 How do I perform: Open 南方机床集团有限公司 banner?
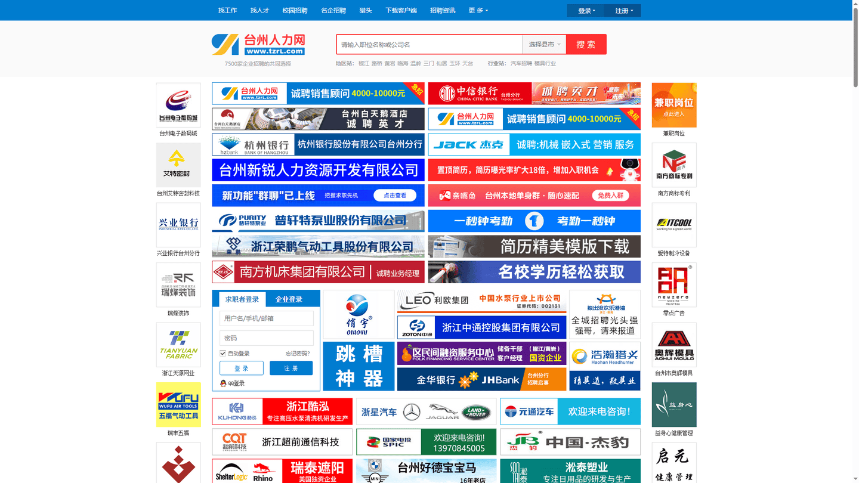(318, 272)
